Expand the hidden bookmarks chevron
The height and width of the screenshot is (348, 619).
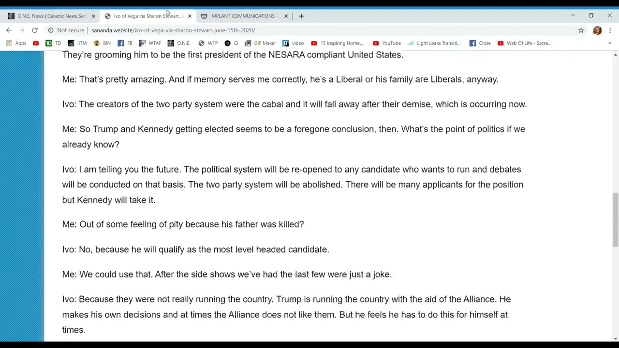[x=609, y=43]
